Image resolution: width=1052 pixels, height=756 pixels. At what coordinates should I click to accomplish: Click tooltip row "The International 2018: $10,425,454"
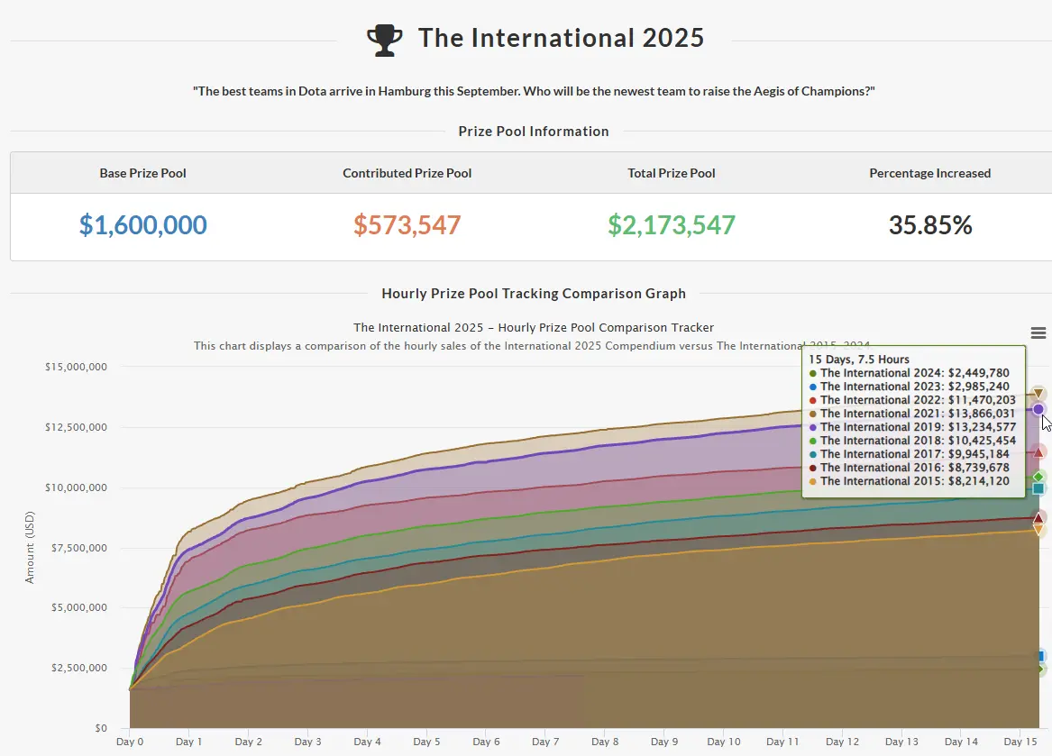point(912,441)
